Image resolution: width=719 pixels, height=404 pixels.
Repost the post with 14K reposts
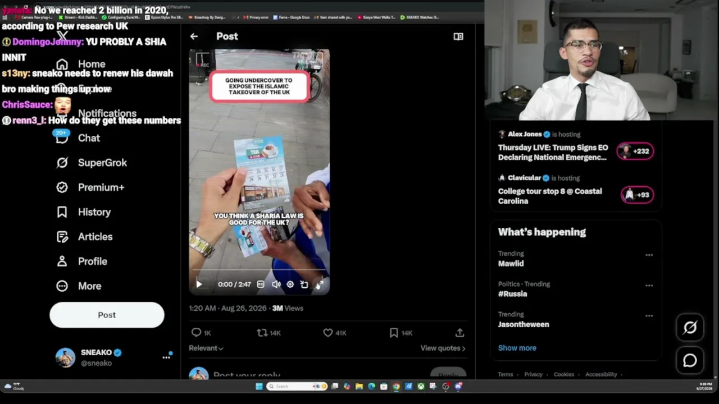tap(269, 333)
